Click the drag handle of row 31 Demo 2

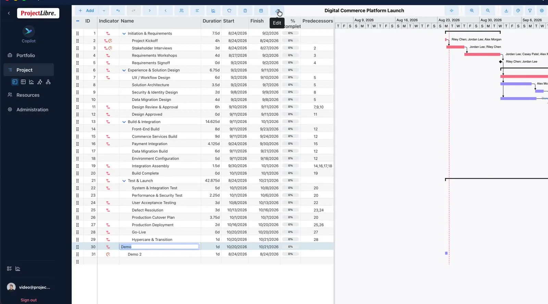77,254
